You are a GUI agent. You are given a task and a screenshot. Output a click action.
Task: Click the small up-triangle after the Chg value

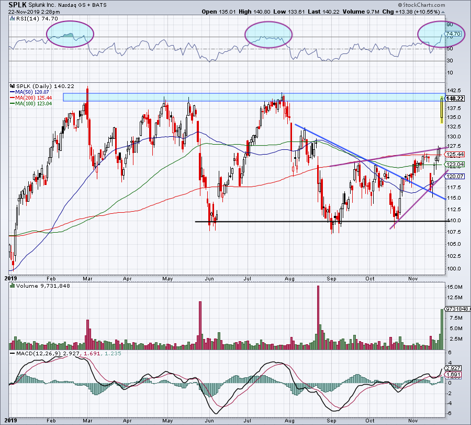click(x=443, y=12)
